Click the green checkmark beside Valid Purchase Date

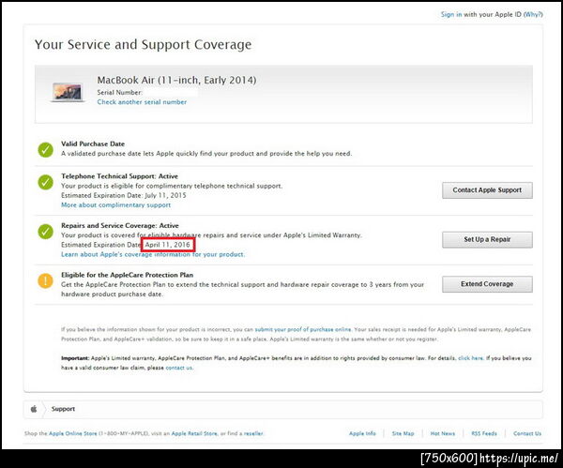click(46, 150)
